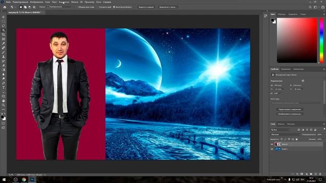Click the 'Выделение и маска...' button
Screen dimensions: 326x183
tap(168, 7)
